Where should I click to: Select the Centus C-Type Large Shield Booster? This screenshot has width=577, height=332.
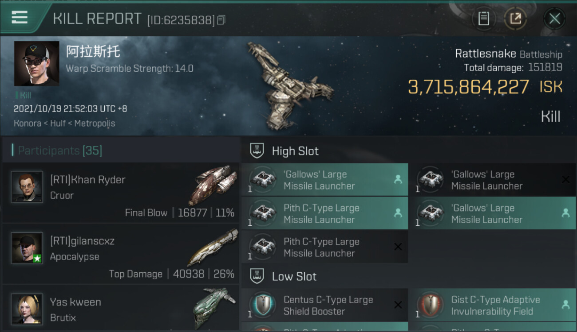click(324, 305)
